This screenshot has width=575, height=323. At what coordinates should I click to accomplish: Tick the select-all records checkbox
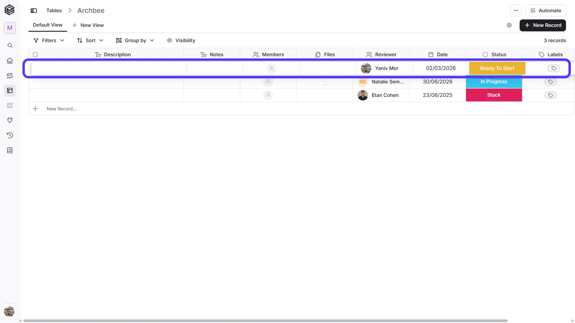tap(35, 54)
